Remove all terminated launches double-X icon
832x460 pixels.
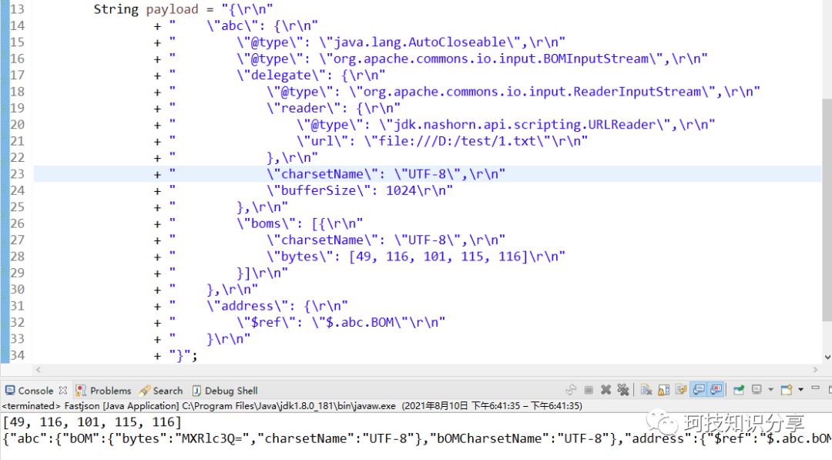tap(623, 390)
